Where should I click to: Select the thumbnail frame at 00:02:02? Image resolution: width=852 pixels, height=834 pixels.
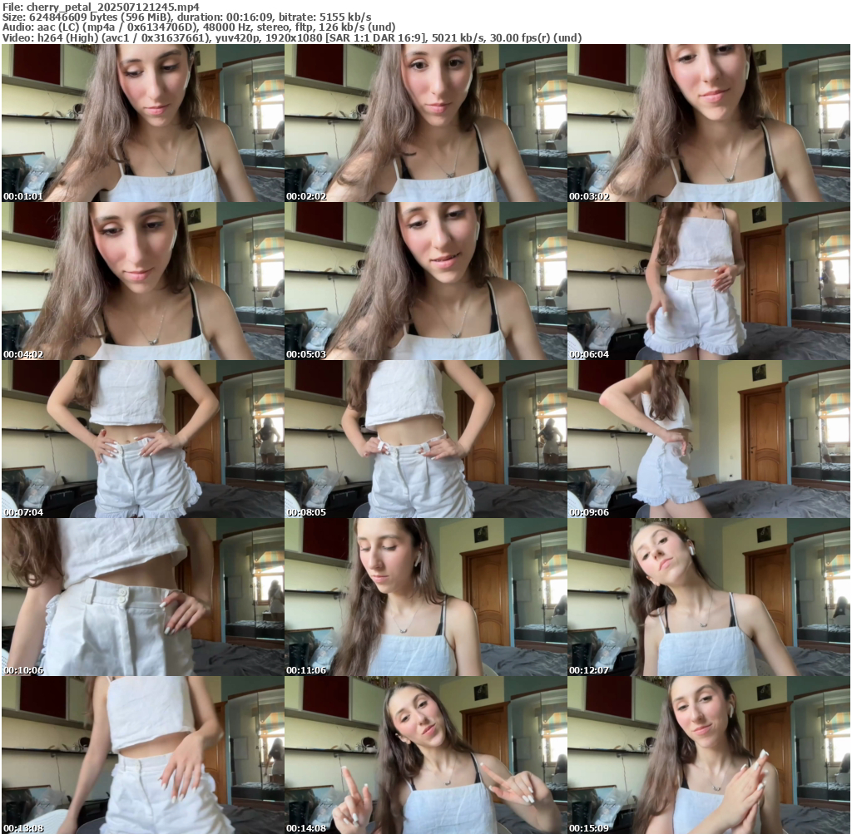click(425, 123)
